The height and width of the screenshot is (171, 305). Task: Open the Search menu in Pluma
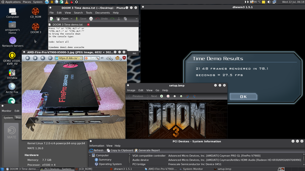pyautogui.click(x=78, y=13)
